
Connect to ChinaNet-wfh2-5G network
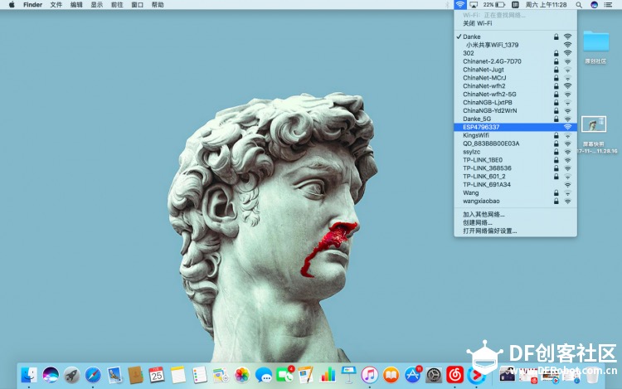coord(515,94)
